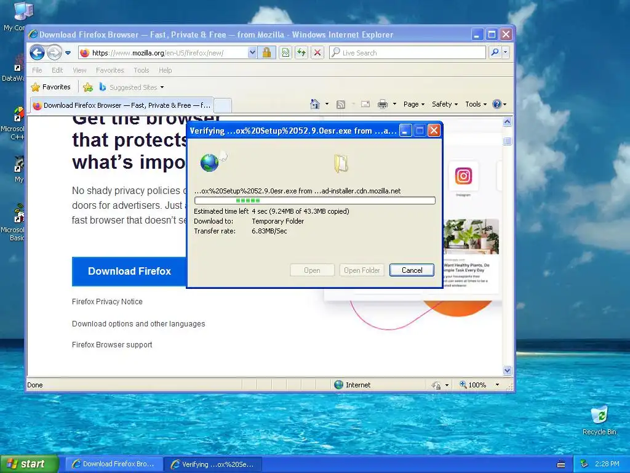Minimize the download dialog window

405,131
